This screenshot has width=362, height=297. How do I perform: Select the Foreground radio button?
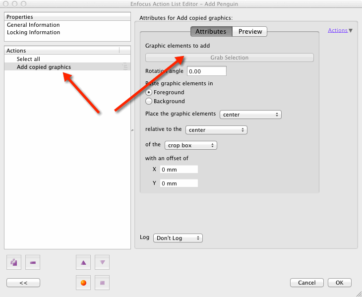point(149,92)
